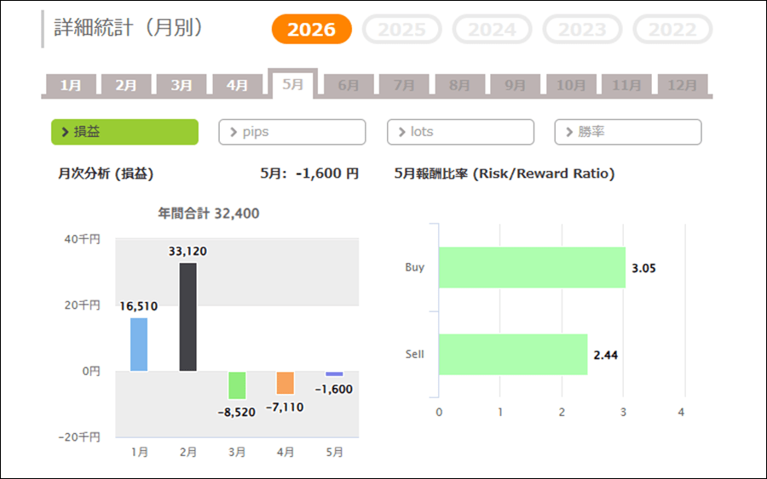The width and height of the screenshot is (767, 479).
Task: Click the dark 2月 bar showing 33,120
Action: coord(187,316)
